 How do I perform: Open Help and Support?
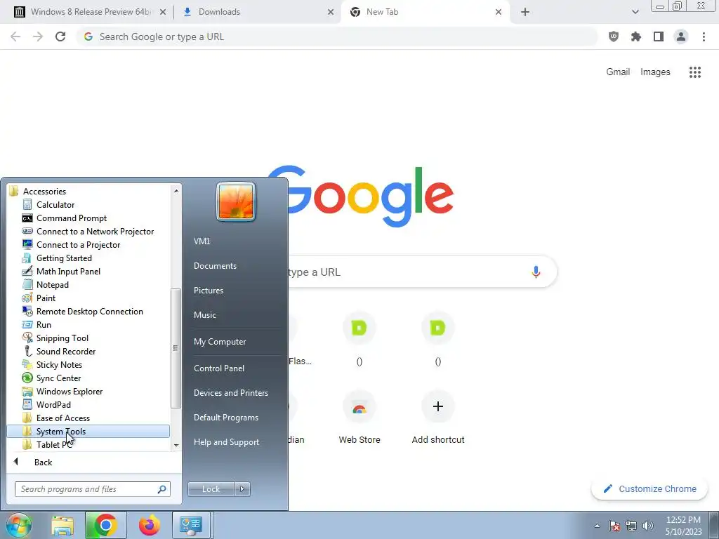pyautogui.click(x=226, y=442)
